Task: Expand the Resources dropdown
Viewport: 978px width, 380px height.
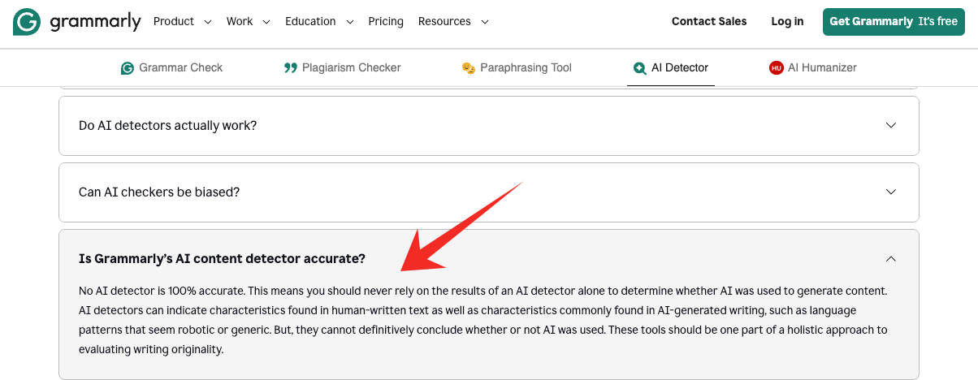Action: click(453, 22)
